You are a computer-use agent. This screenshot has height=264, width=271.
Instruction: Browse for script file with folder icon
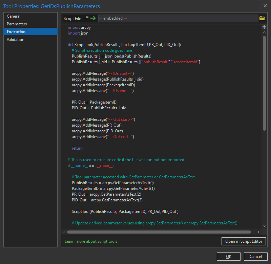click(x=262, y=18)
